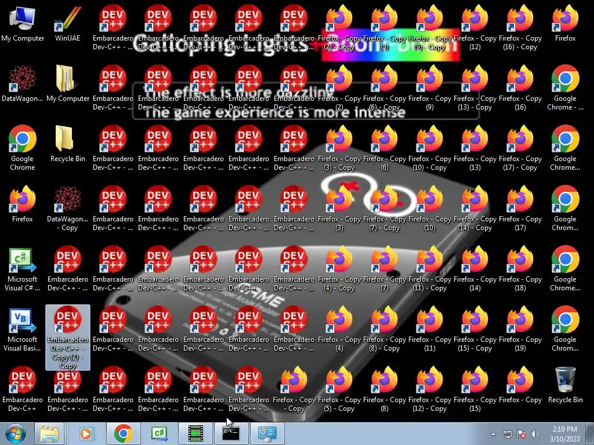
Task: Launch Windows Media Player from taskbar
Action: coord(86,433)
